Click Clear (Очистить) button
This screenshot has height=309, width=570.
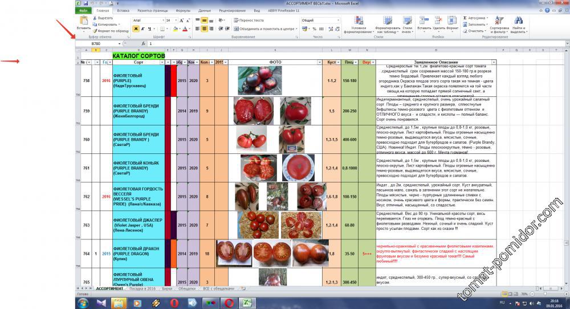[475, 31]
